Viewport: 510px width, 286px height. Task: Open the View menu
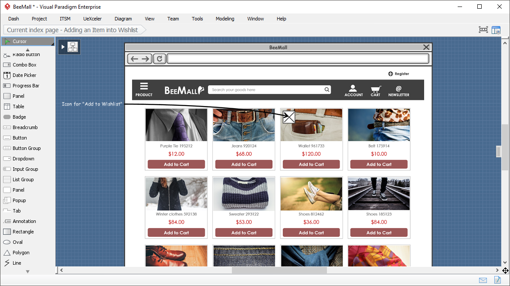(150, 19)
